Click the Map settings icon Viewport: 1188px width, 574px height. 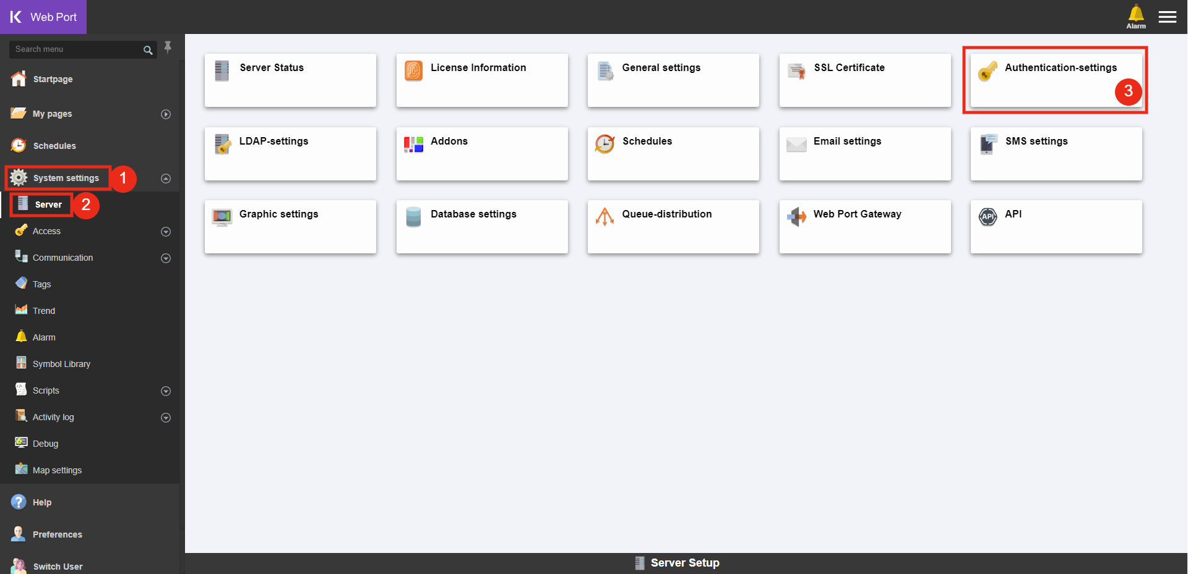(22, 469)
